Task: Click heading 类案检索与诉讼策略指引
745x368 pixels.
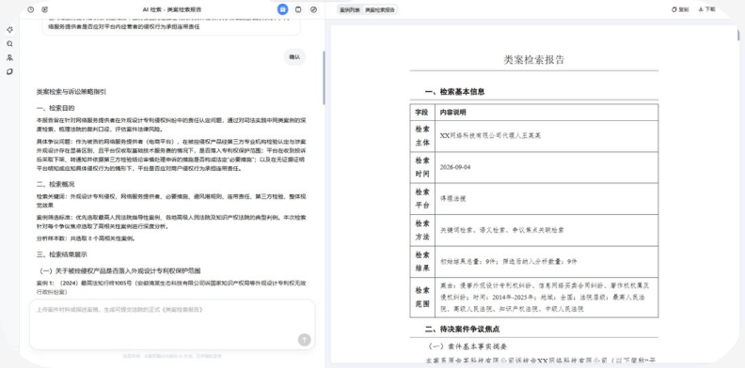Action: pos(71,91)
